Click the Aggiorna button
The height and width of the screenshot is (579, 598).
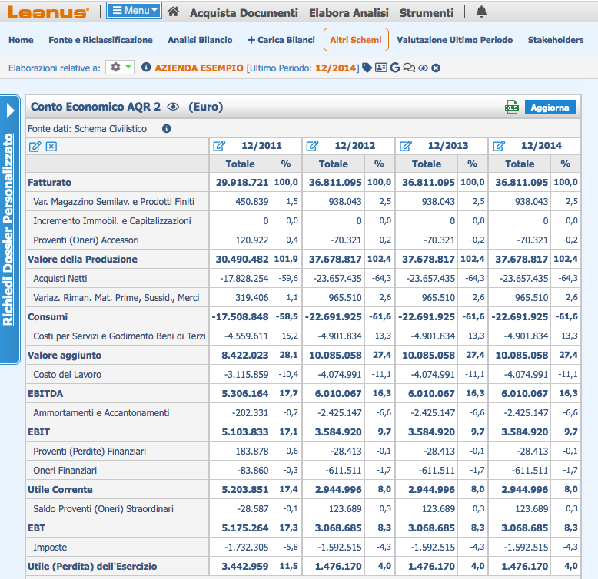pyautogui.click(x=550, y=108)
